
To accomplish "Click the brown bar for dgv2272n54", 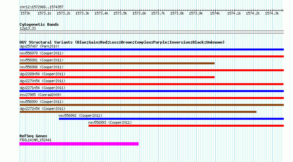I will tap(138, 112).
